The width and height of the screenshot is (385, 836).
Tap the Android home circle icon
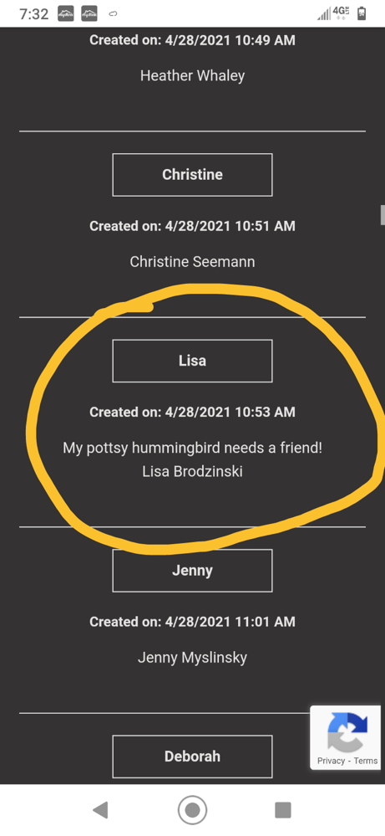coord(192,810)
